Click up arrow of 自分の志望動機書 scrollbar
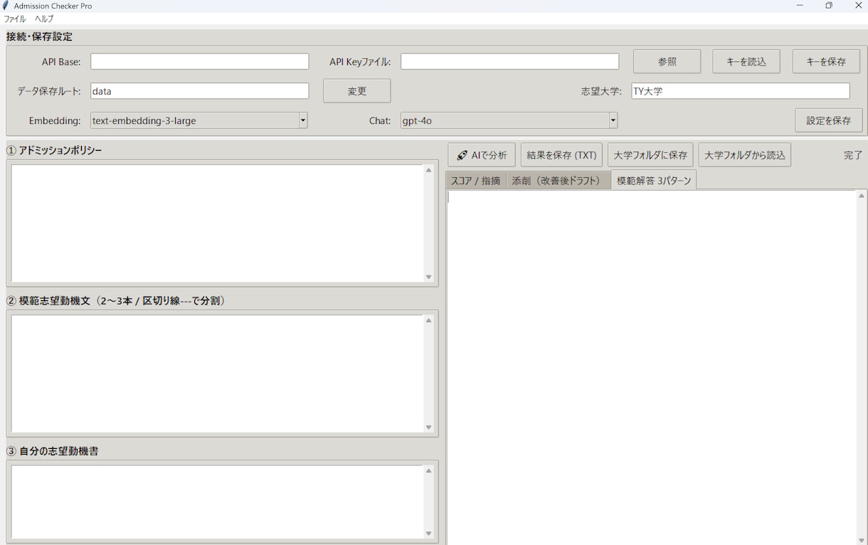 click(x=429, y=470)
